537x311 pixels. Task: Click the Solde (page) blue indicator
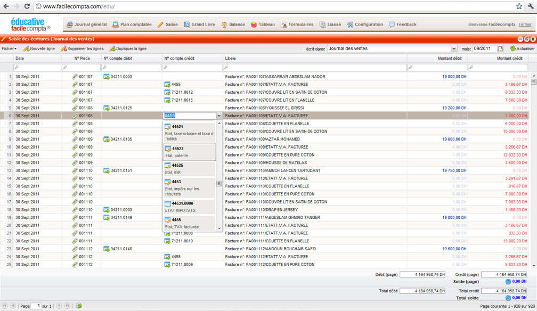[508, 282]
